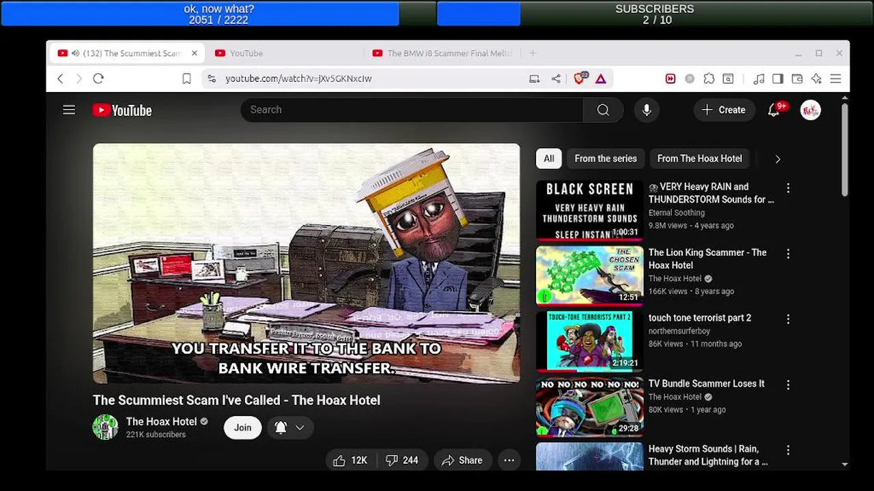Reload the page

coord(98,78)
